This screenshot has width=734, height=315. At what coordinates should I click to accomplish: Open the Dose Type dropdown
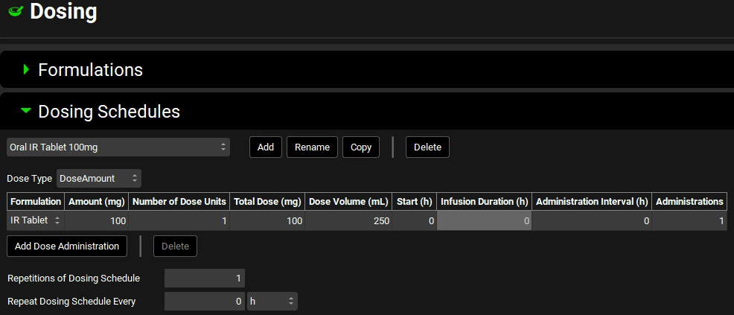click(98, 179)
